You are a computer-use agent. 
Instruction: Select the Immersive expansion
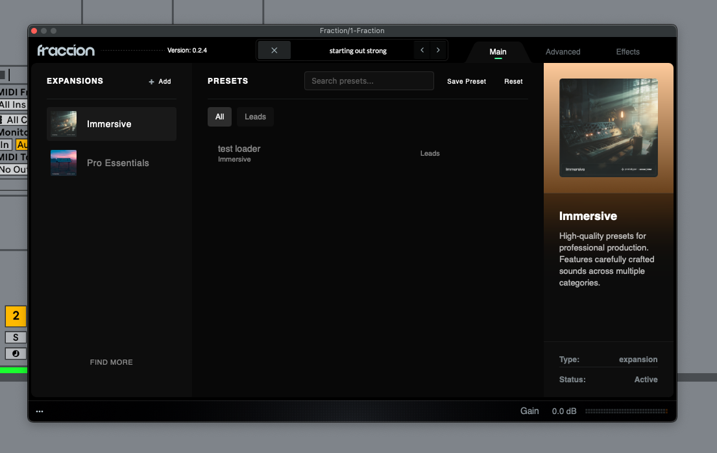coord(112,124)
